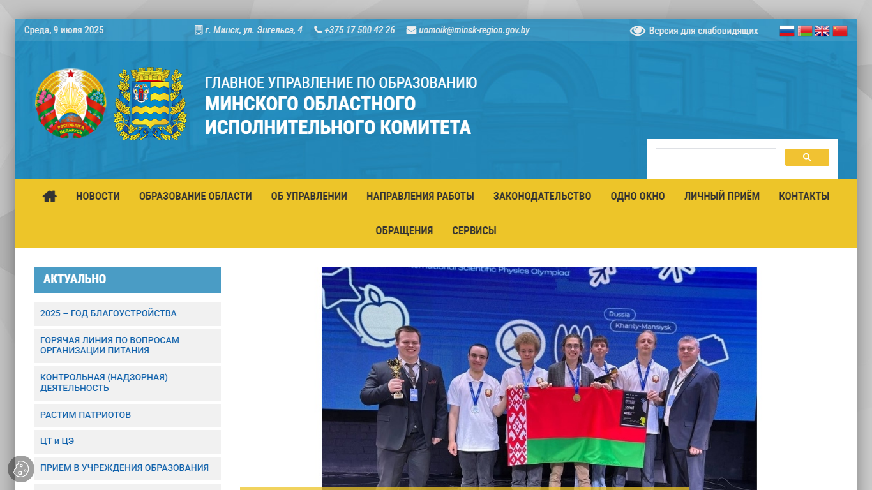Open the РАСТИМ ПАТРИОТОВ link
The height and width of the screenshot is (490, 872).
coord(127,415)
